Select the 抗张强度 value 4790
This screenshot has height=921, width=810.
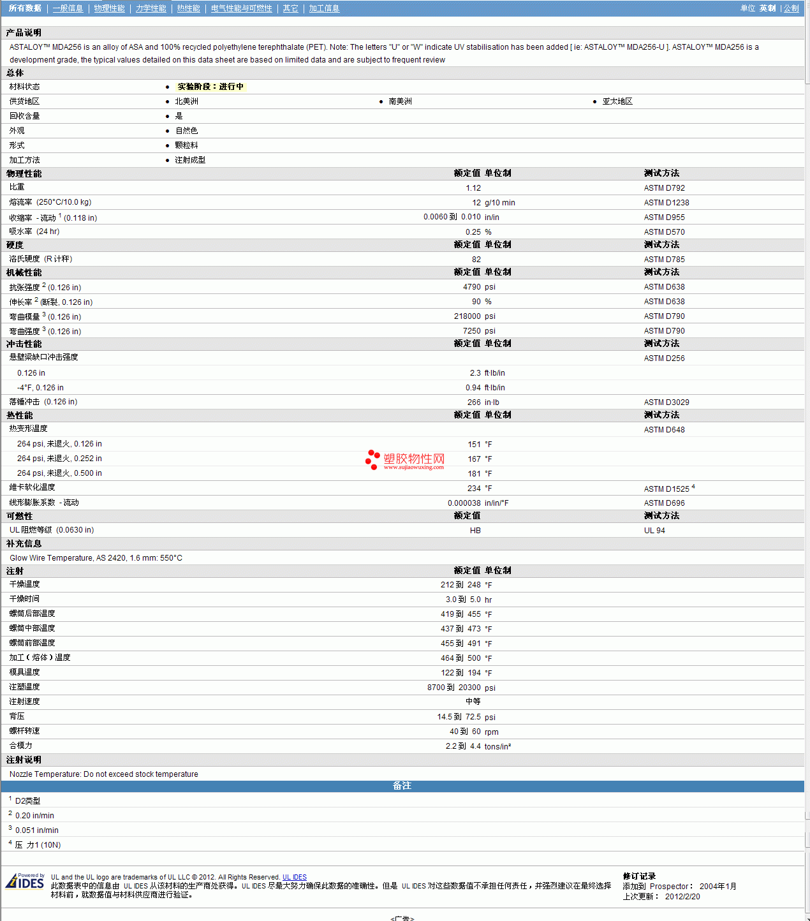472,287
